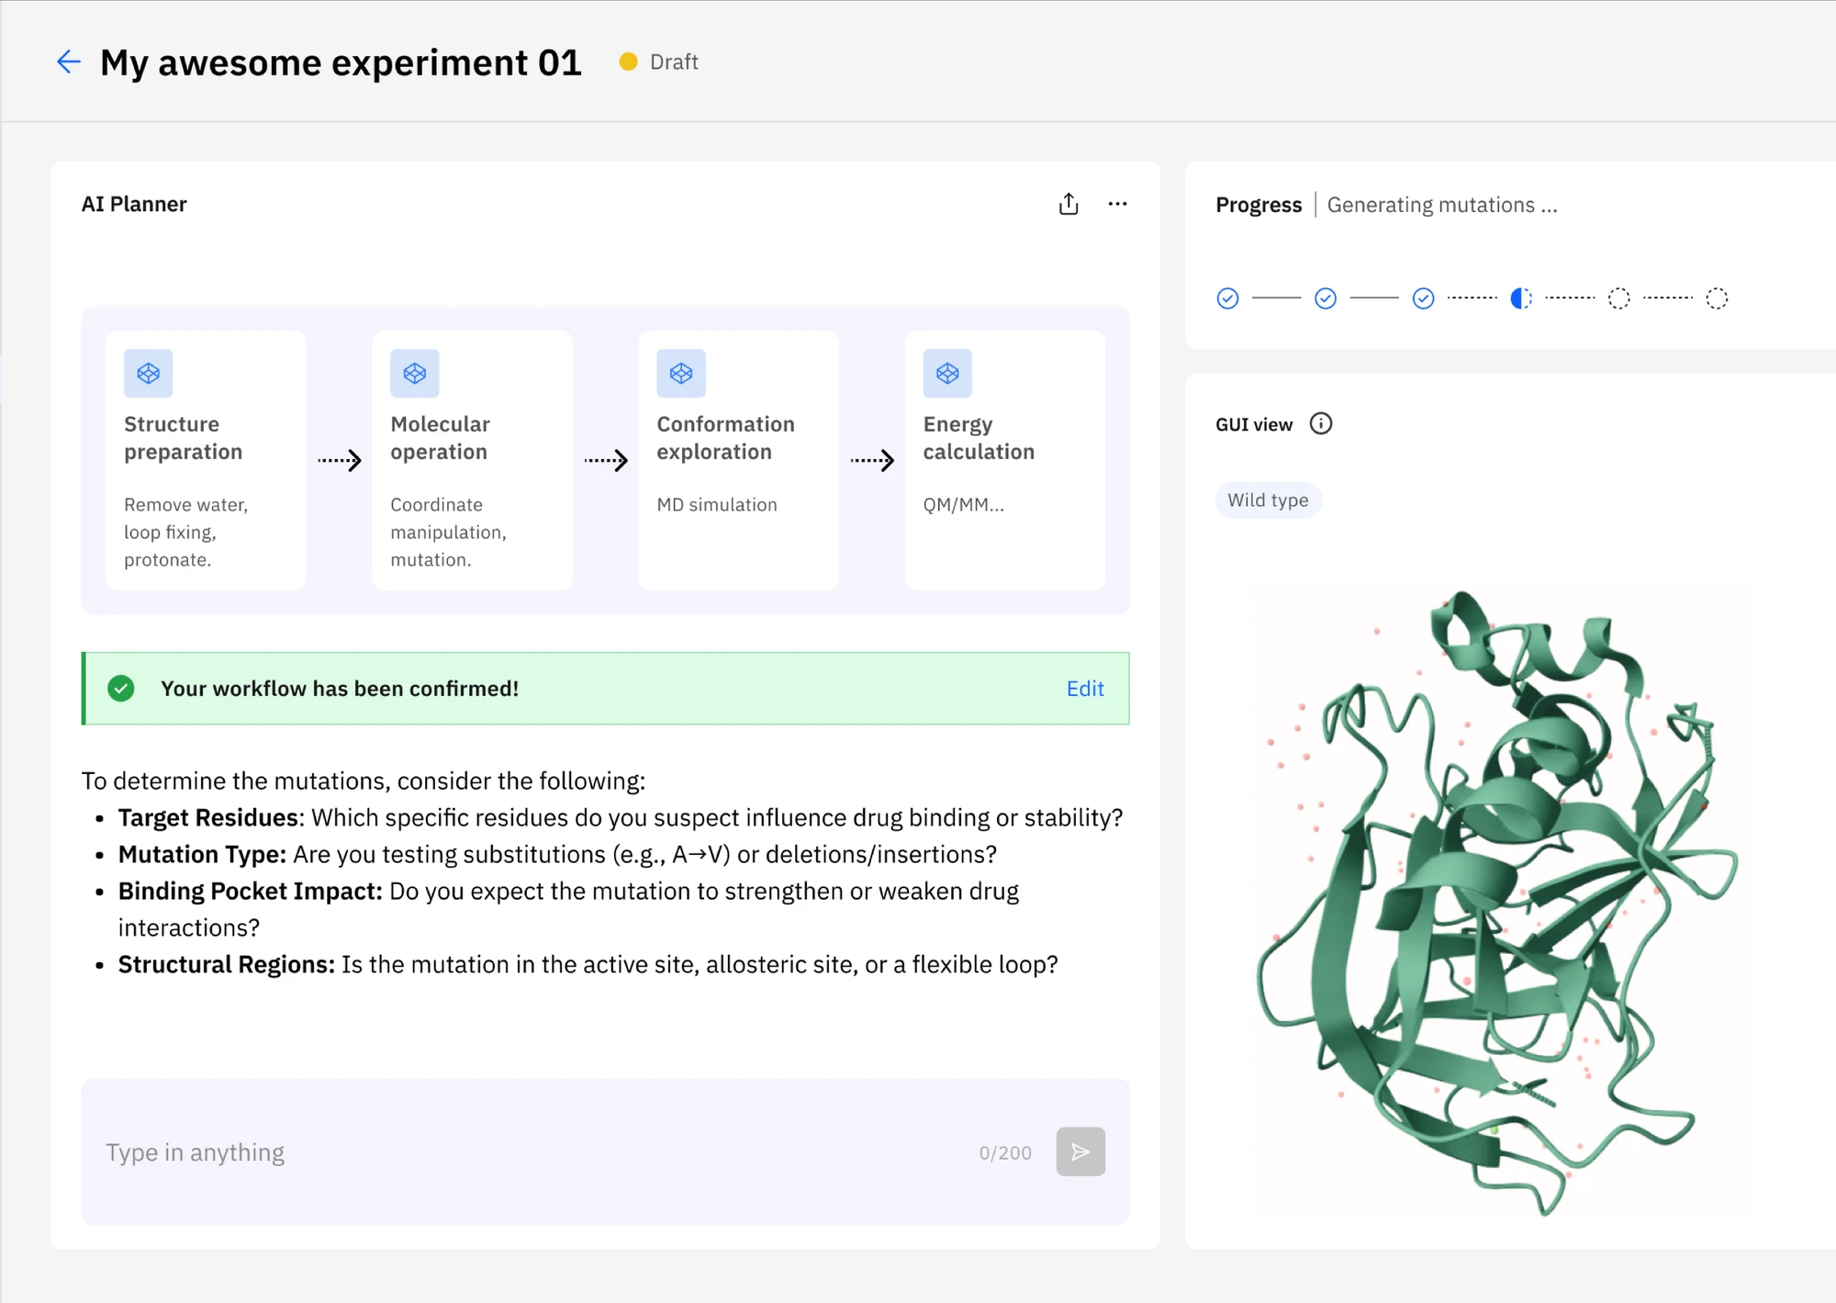Open the Molecular operation step card
The height and width of the screenshot is (1303, 1836).
[472, 460]
